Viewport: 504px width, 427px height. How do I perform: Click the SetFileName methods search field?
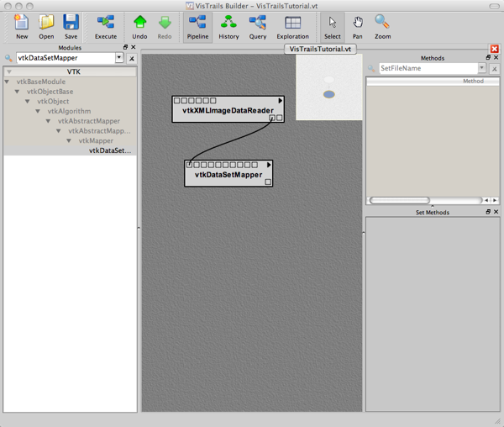(428, 68)
